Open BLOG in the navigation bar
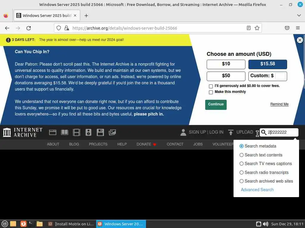 (74, 144)
